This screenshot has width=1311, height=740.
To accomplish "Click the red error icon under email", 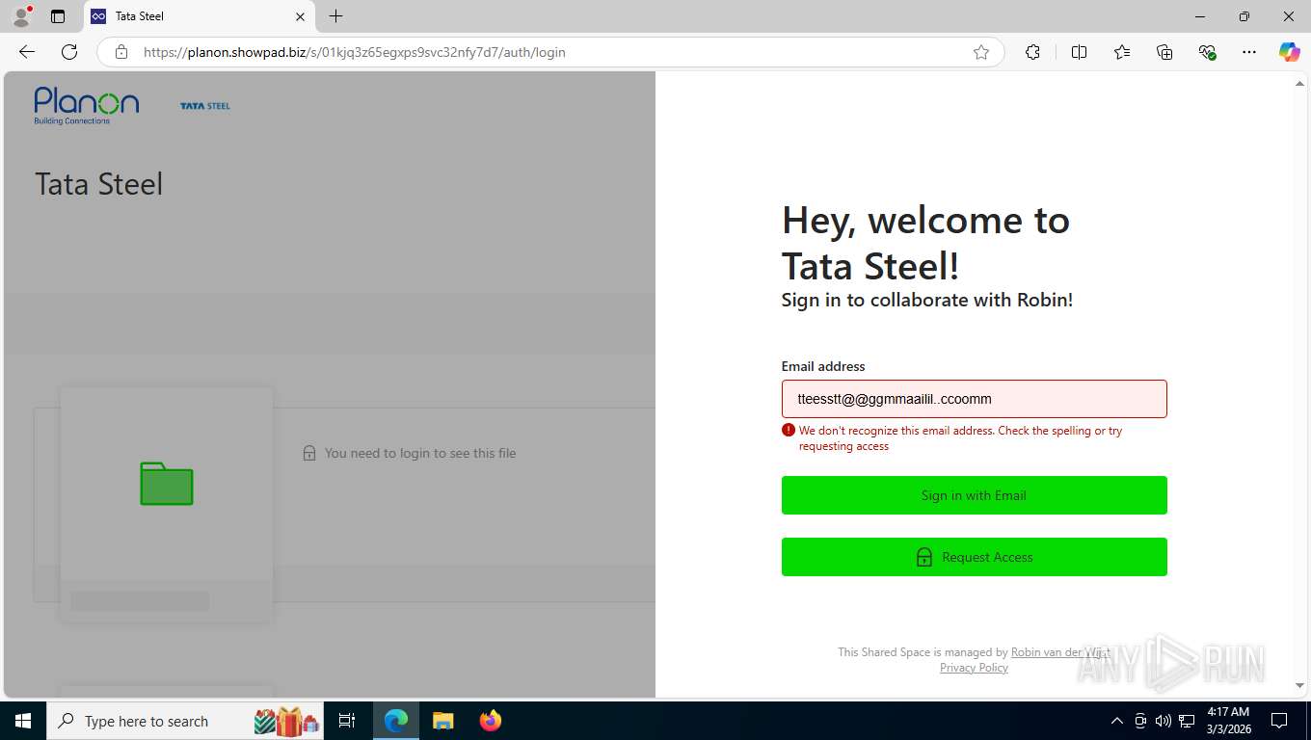I will pos(789,431).
